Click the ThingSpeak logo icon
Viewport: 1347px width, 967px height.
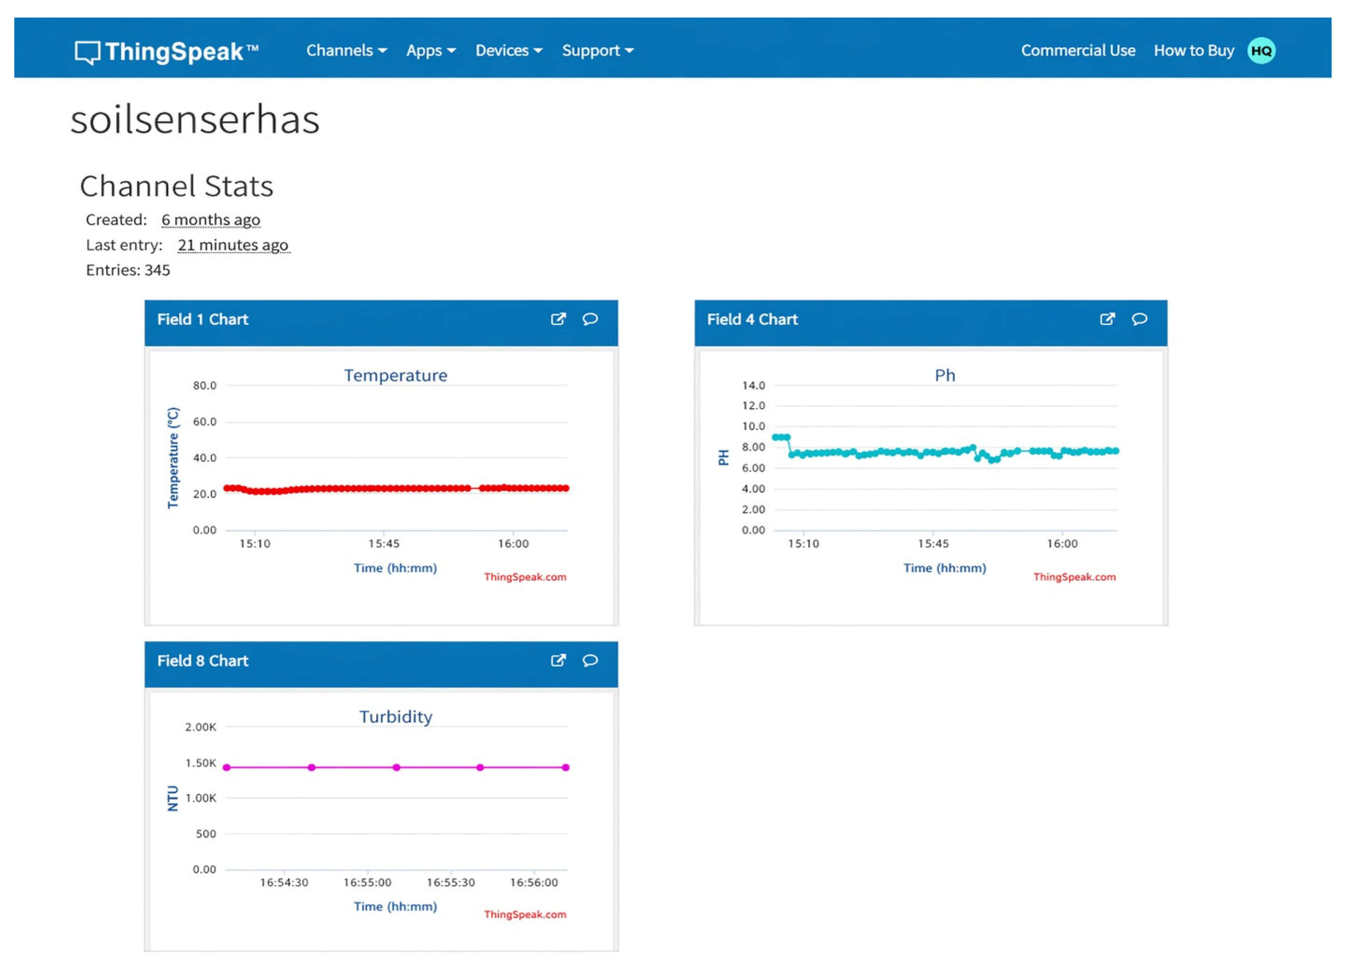[87, 52]
